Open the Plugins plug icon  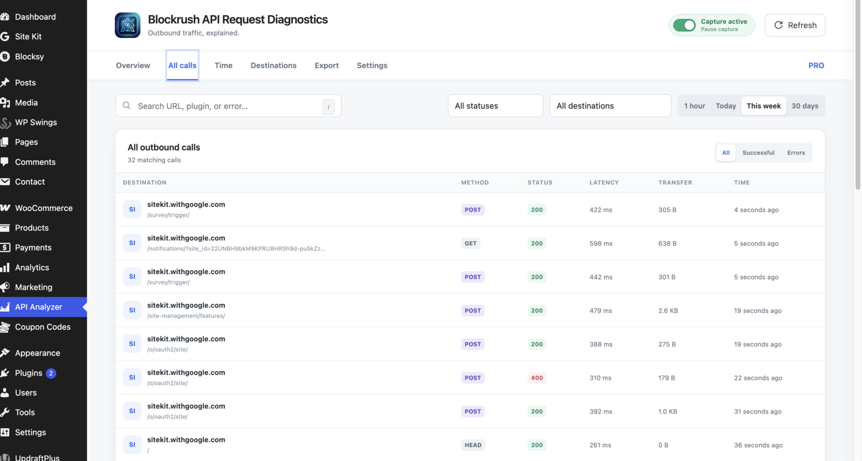pos(5,373)
